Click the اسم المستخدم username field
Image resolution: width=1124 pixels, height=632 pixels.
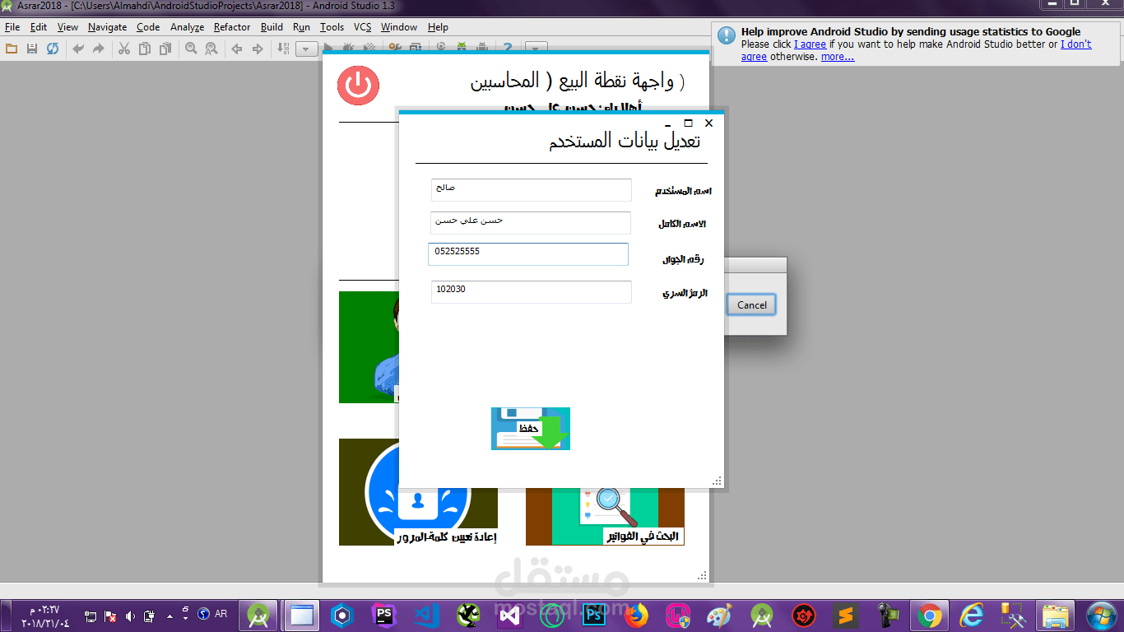[x=532, y=190]
